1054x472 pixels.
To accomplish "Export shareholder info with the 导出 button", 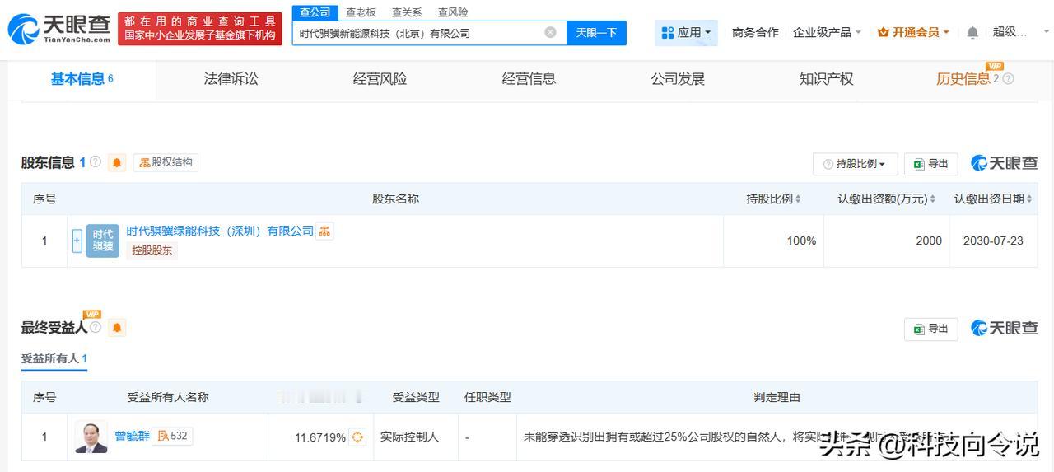I will pyautogui.click(x=930, y=164).
